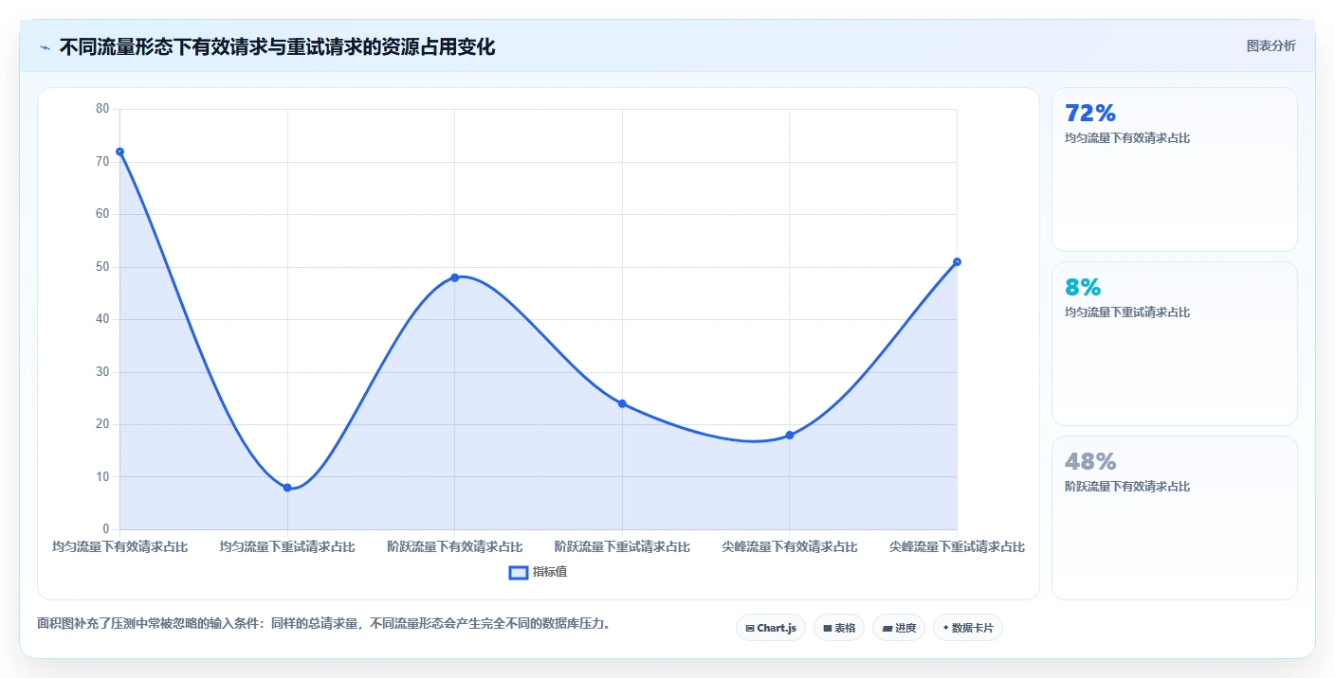Select the 8% stat card value
This screenshot has width=1335, height=678.
click(x=1083, y=288)
